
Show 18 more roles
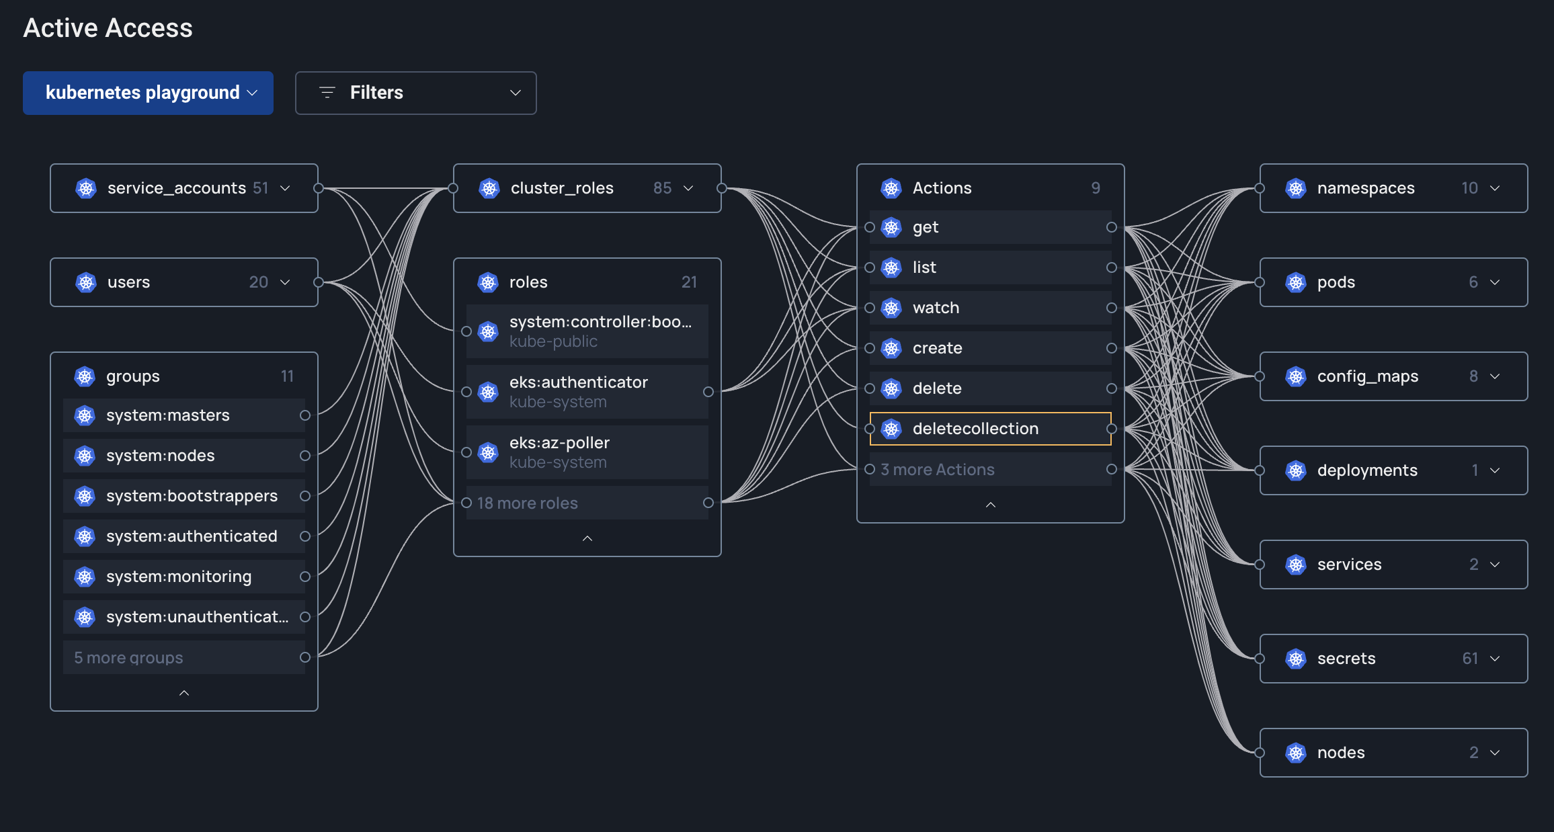[527, 503]
